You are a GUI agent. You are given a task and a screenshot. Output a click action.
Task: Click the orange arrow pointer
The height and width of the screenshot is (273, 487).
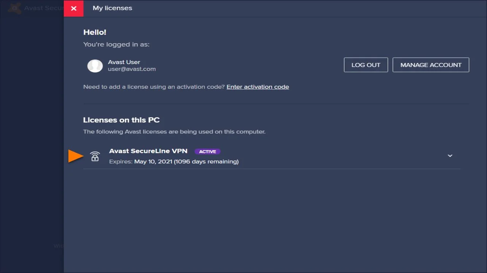75,156
